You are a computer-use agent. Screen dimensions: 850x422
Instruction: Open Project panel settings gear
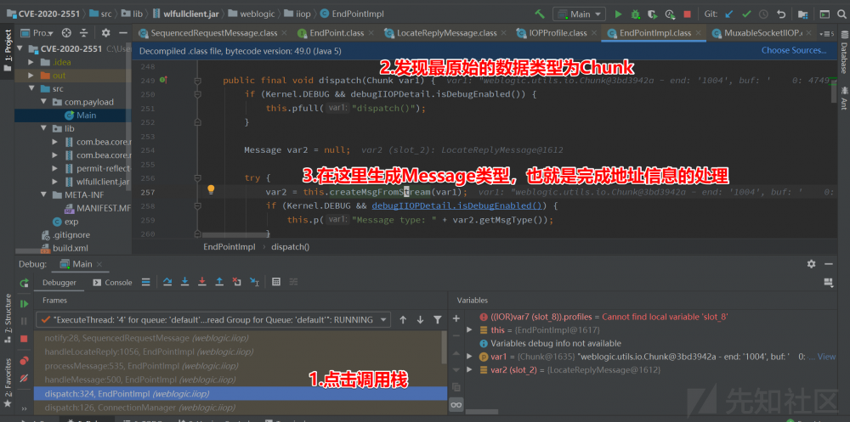click(106, 33)
